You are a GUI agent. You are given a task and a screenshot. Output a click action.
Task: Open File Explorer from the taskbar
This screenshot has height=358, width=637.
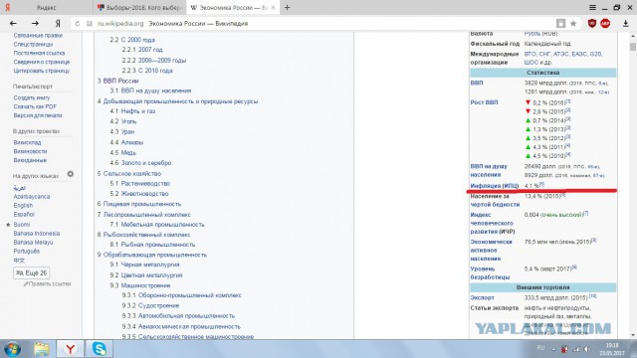pos(42,349)
